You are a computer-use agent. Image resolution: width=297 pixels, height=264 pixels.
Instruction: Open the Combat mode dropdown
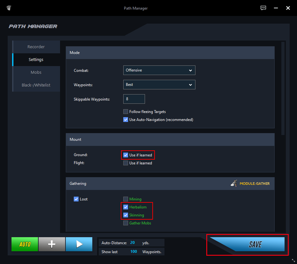click(x=159, y=70)
